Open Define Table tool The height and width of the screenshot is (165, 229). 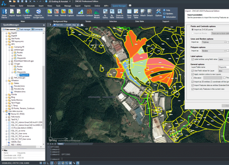click(136, 14)
